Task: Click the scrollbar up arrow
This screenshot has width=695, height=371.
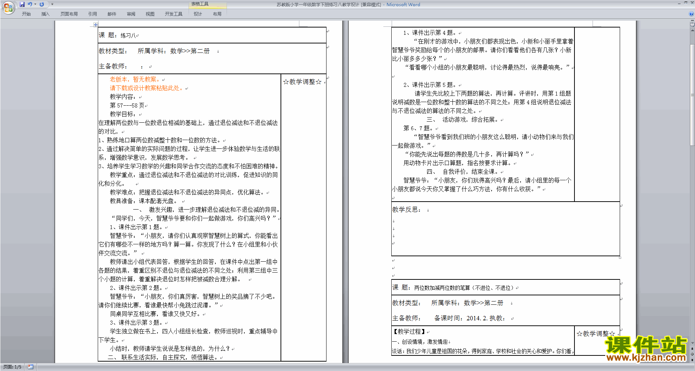Action: [x=692, y=30]
